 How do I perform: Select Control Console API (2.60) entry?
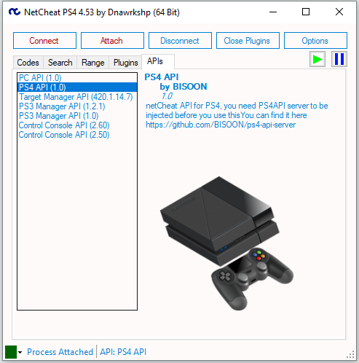pyautogui.click(x=77, y=125)
